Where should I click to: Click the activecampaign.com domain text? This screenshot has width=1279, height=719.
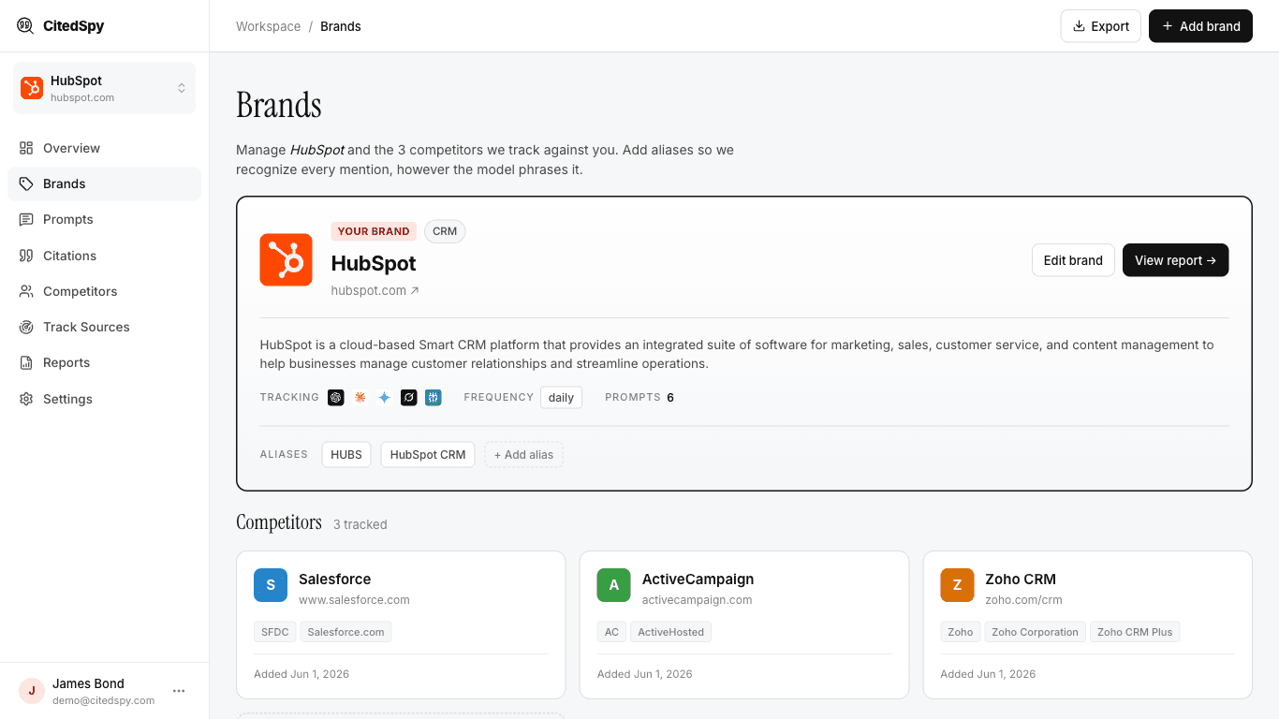click(698, 600)
